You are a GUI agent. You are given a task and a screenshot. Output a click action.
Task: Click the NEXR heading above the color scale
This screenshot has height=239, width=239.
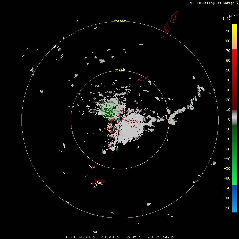tap(233, 16)
